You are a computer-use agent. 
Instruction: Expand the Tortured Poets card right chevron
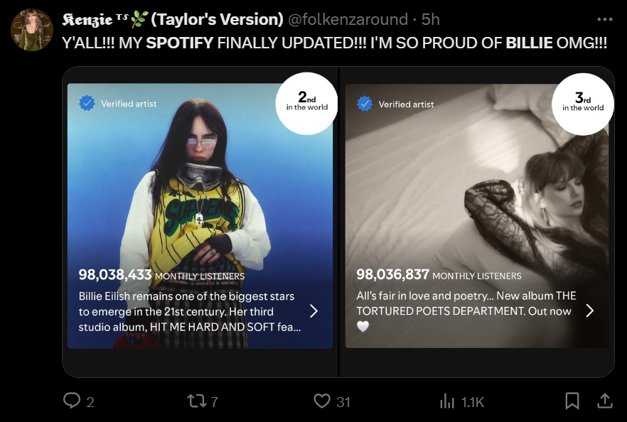(589, 311)
